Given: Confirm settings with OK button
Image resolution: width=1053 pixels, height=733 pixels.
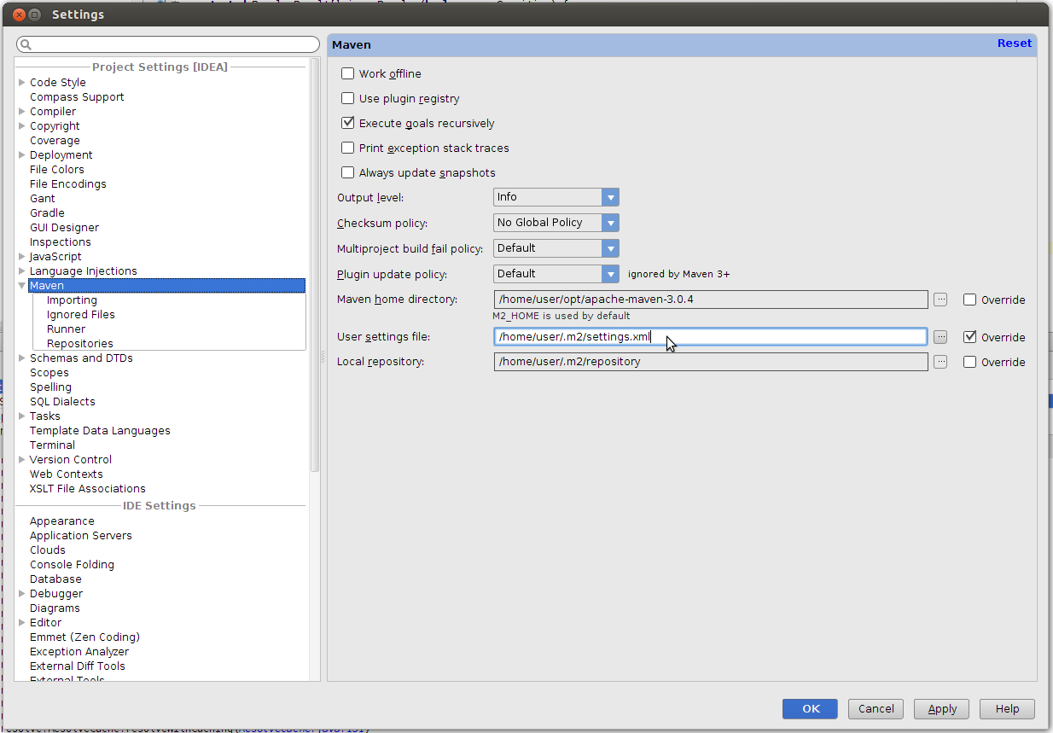Looking at the screenshot, I should [811, 708].
